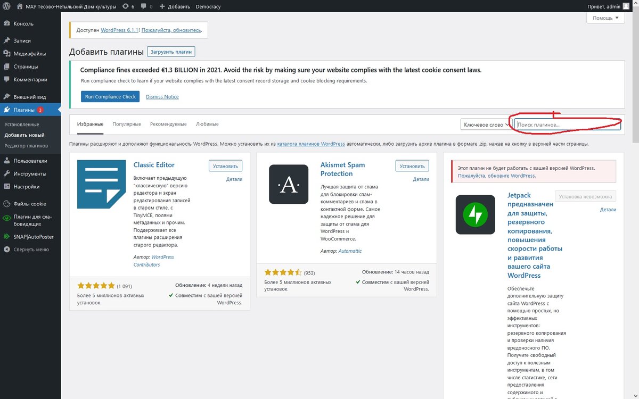Click the Automattic author link
This screenshot has width=639, height=399.
(350, 251)
